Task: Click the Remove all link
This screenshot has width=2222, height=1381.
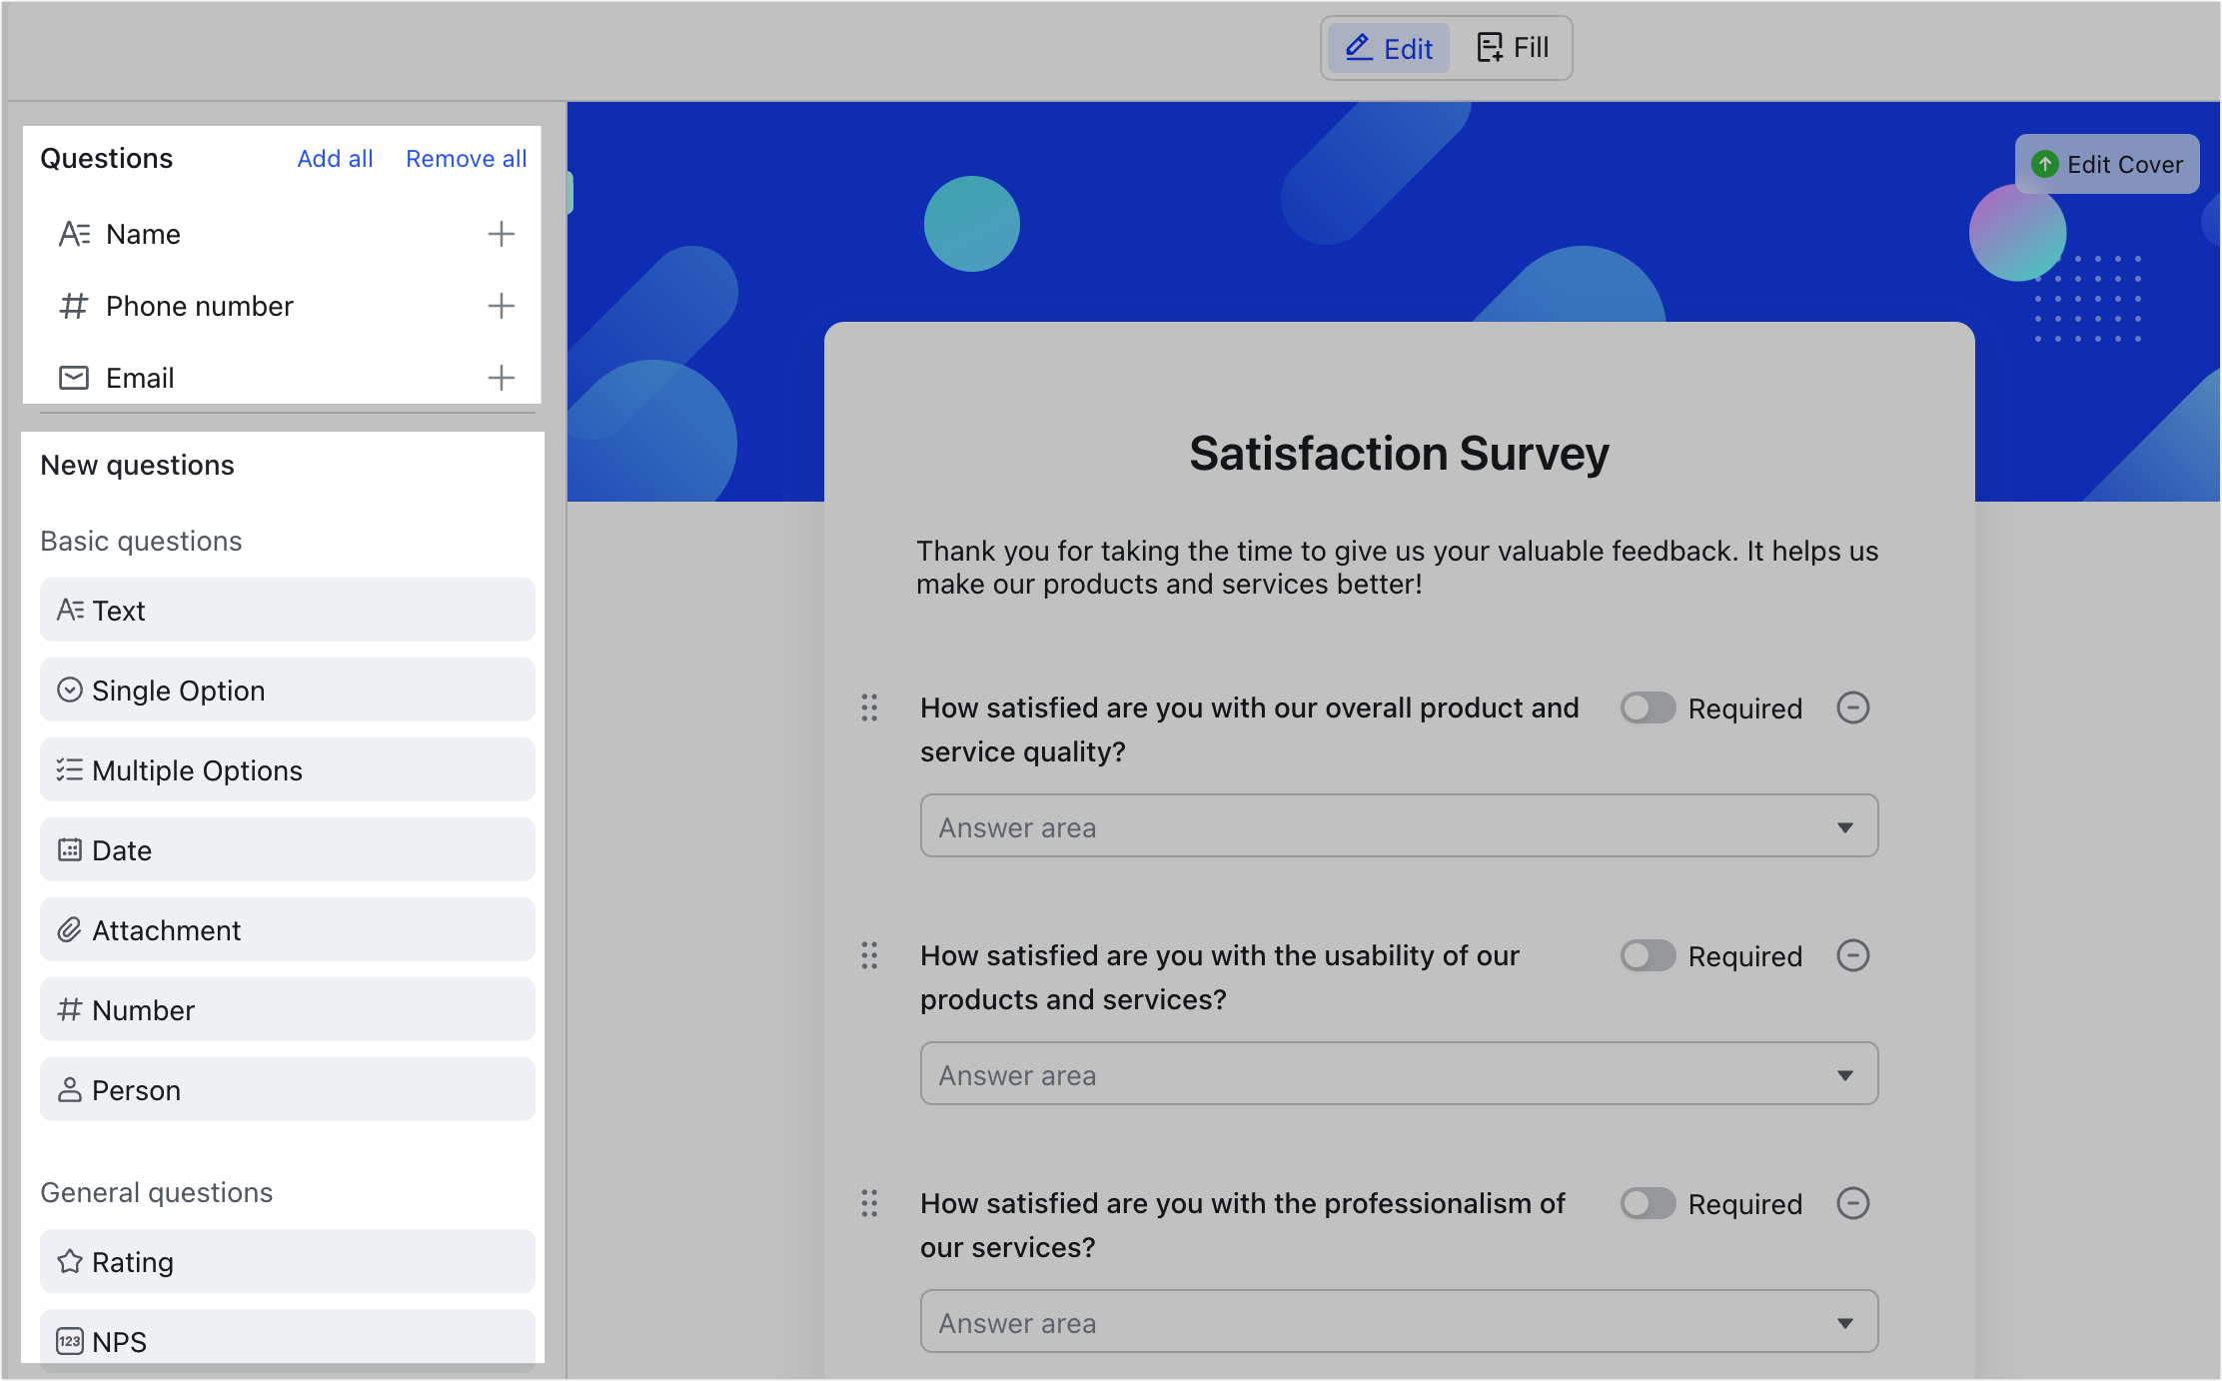Action: pyautogui.click(x=466, y=158)
